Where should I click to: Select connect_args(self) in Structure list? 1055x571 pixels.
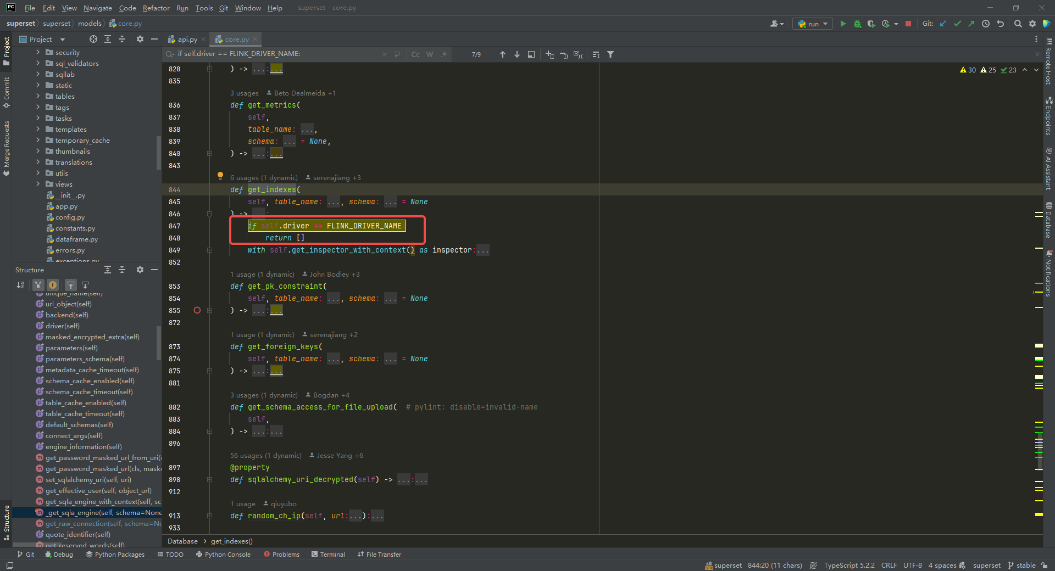(x=74, y=435)
